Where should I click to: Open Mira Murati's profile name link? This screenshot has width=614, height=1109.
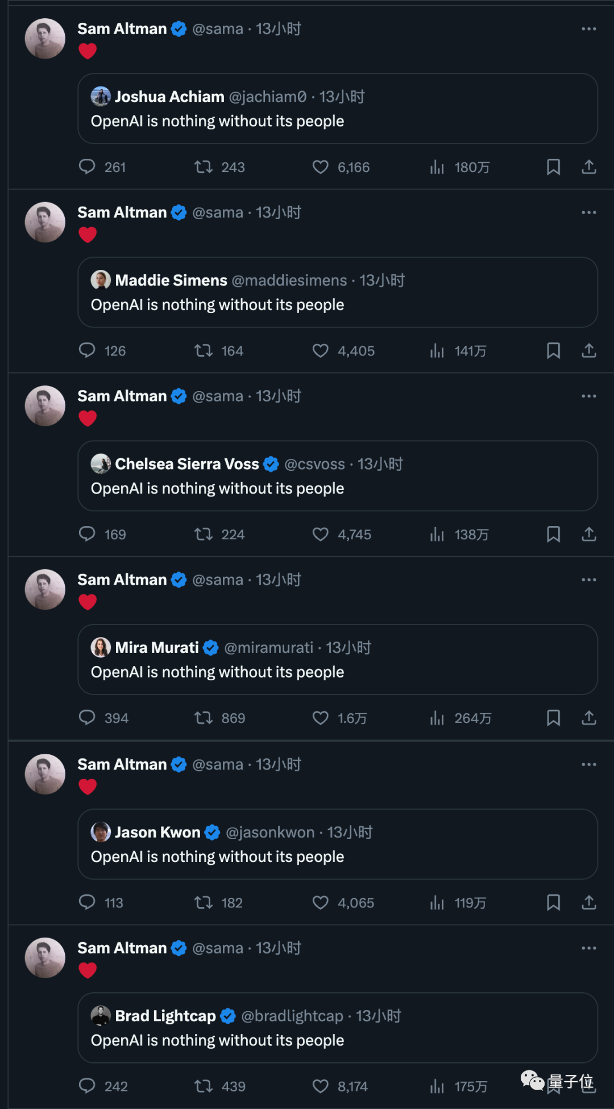157,648
